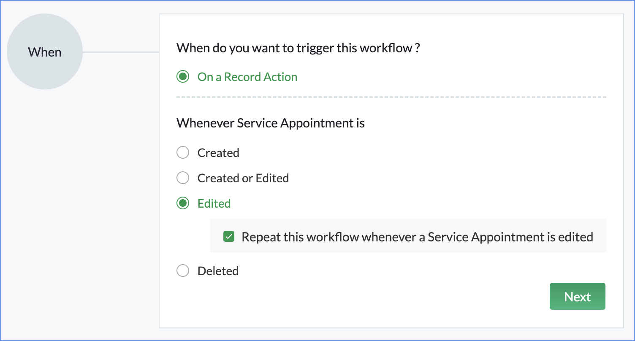Click the Deleted option label text
635x341 pixels.
[x=218, y=271]
